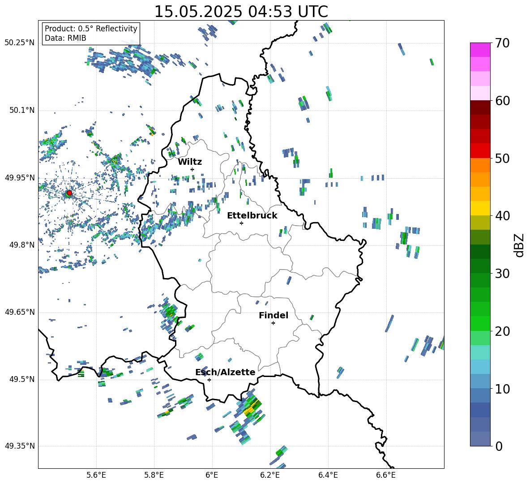Click the Data: RMIB text

(65, 38)
